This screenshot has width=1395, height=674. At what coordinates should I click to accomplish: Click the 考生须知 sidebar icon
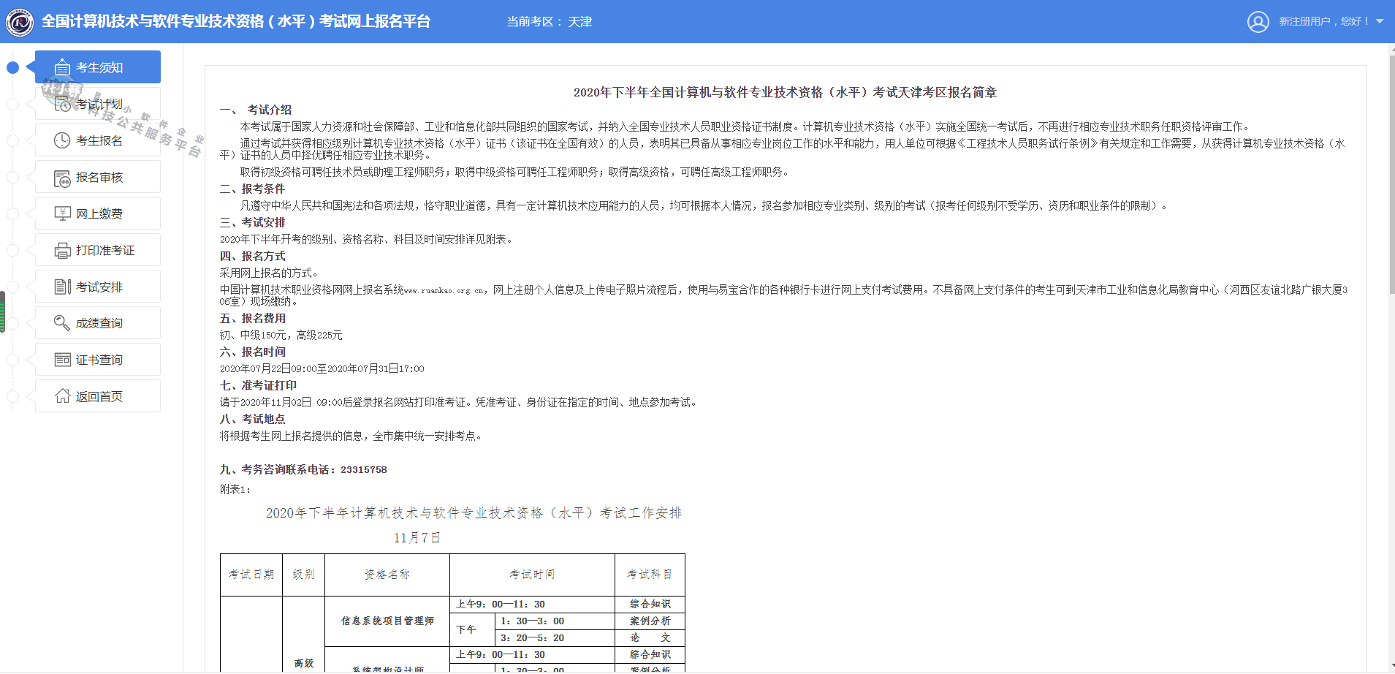tap(62, 67)
